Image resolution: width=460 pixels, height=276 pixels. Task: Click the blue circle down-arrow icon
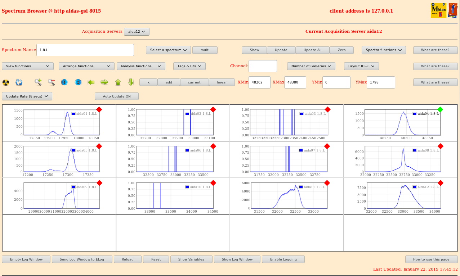click(64, 82)
